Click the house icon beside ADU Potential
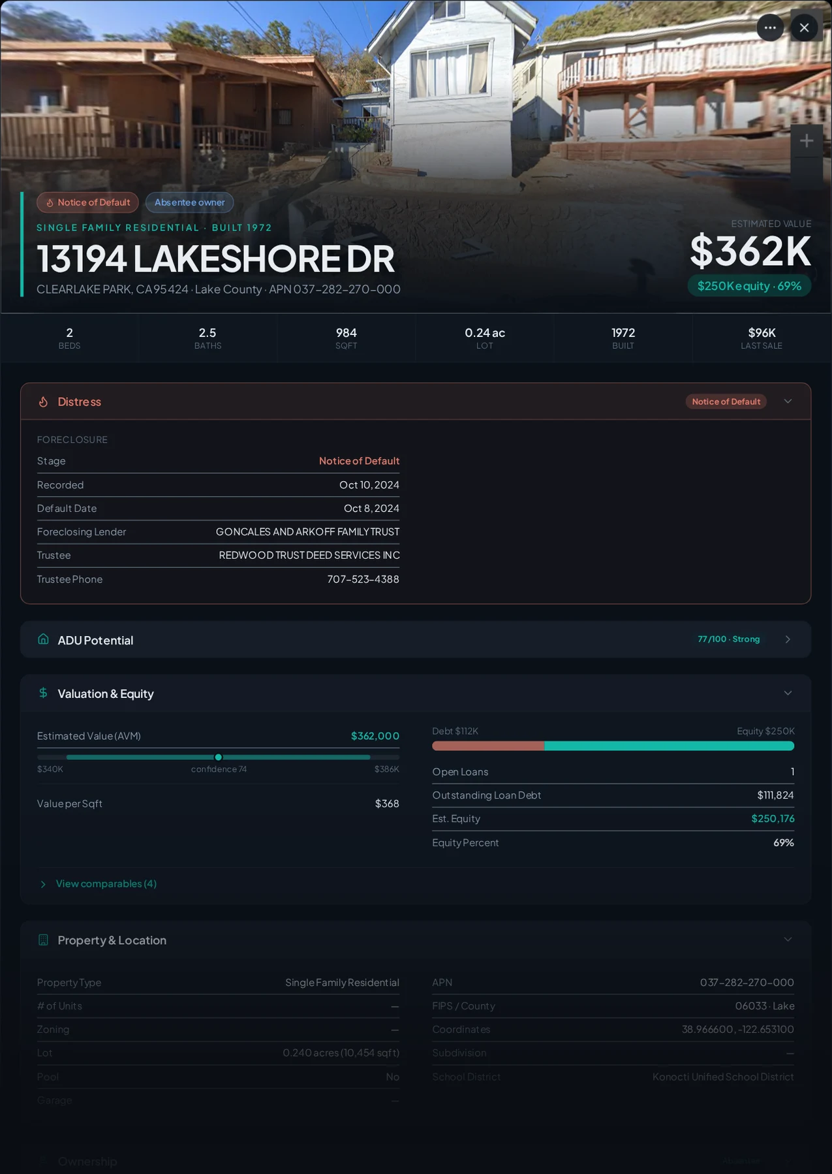The height and width of the screenshot is (1174, 832). [x=43, y=639]
